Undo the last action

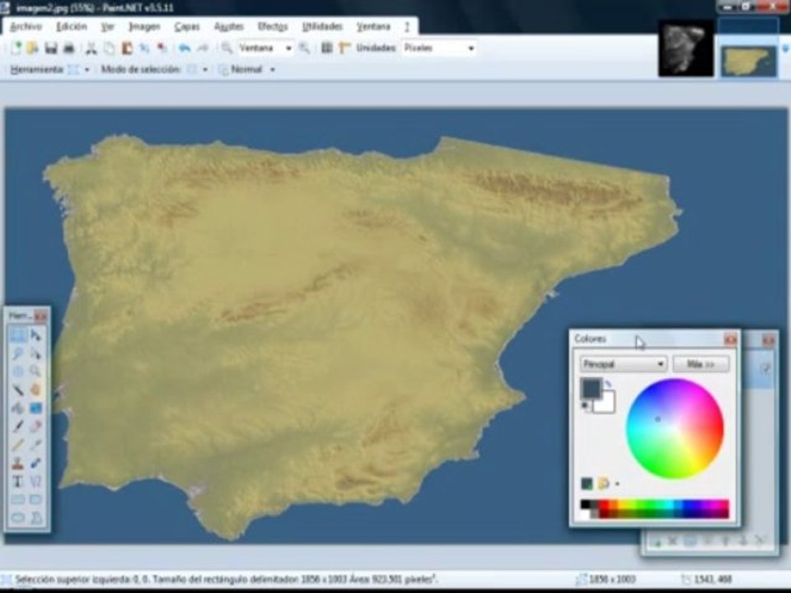click(x=185, y=48)
